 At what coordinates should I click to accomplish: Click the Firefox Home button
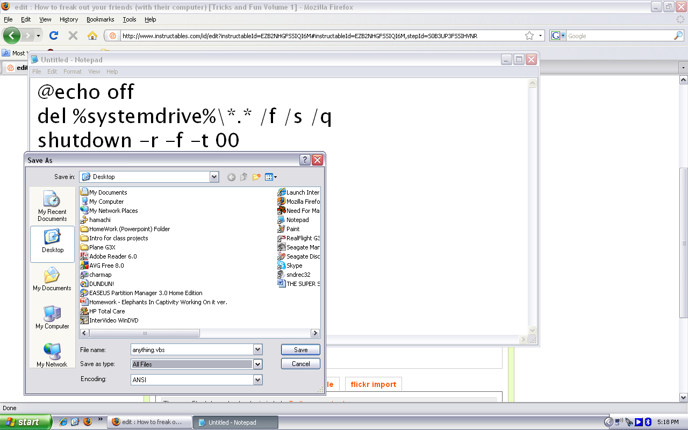coord(92,35)
